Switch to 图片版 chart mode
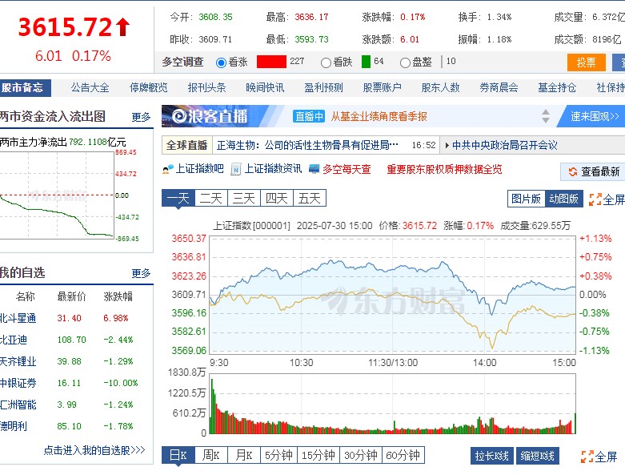 tap(526, 199)
